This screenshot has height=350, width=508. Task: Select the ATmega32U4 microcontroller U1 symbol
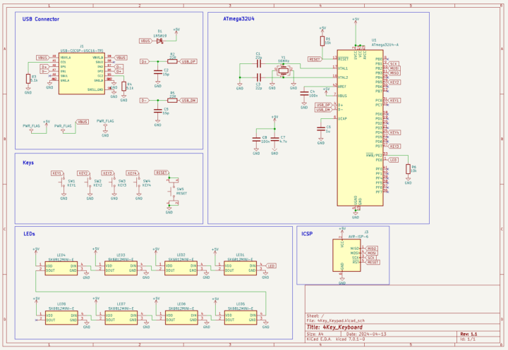click(x=356, y=125)
